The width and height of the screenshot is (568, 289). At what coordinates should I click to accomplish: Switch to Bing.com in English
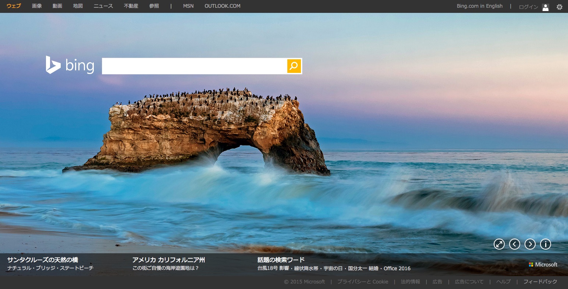coord(479,6)
